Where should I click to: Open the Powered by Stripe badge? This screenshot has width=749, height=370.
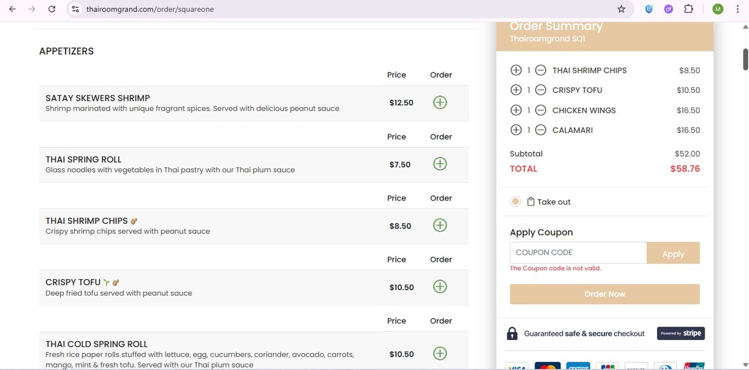(x=681, y=334)
